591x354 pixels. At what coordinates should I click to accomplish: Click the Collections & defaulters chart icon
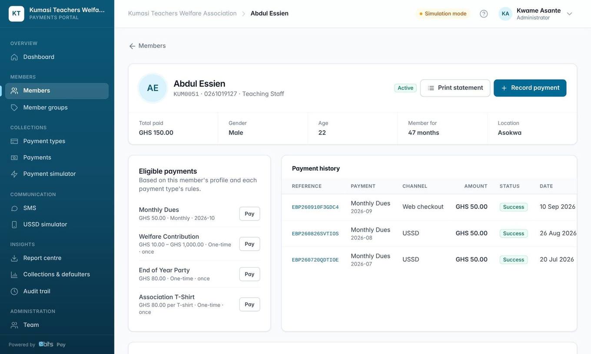(14, 275)
